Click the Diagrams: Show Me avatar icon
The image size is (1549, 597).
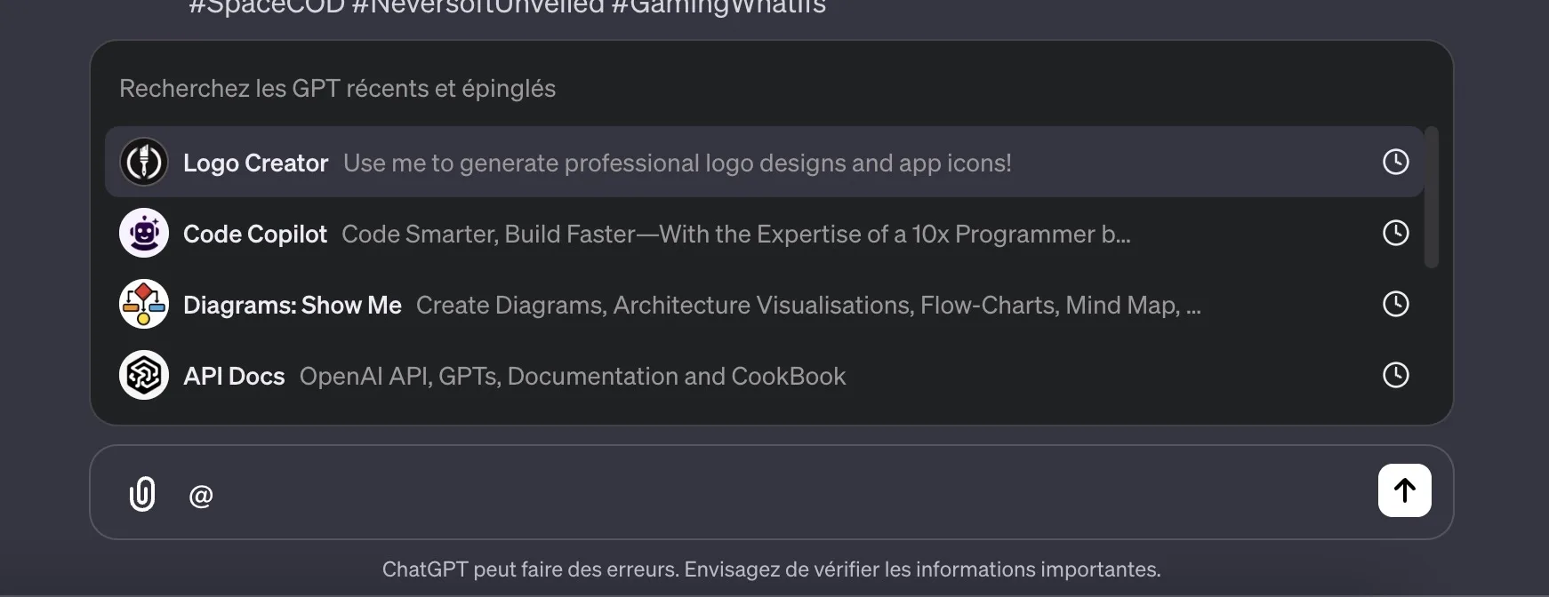click(x=143, y=304)
